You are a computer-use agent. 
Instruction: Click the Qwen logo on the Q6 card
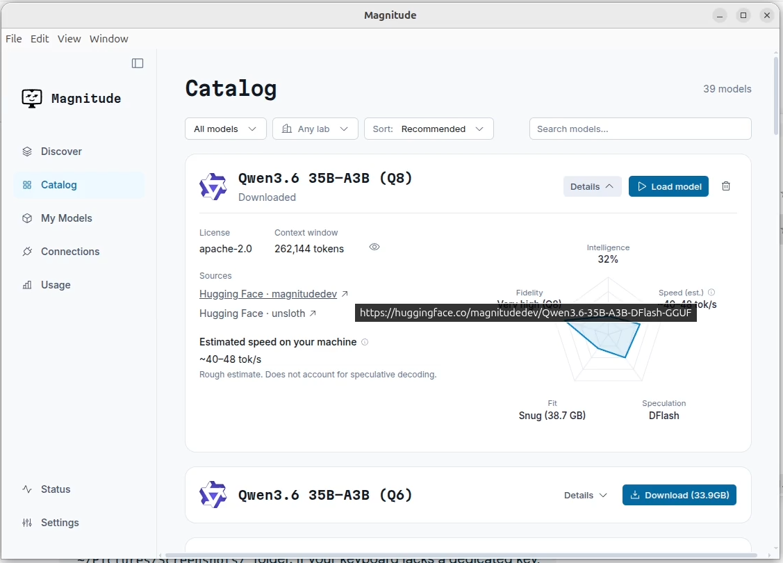213,495
